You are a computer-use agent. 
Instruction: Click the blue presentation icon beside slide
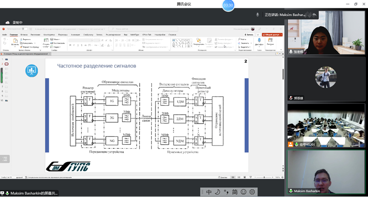[x=32, y=70]
